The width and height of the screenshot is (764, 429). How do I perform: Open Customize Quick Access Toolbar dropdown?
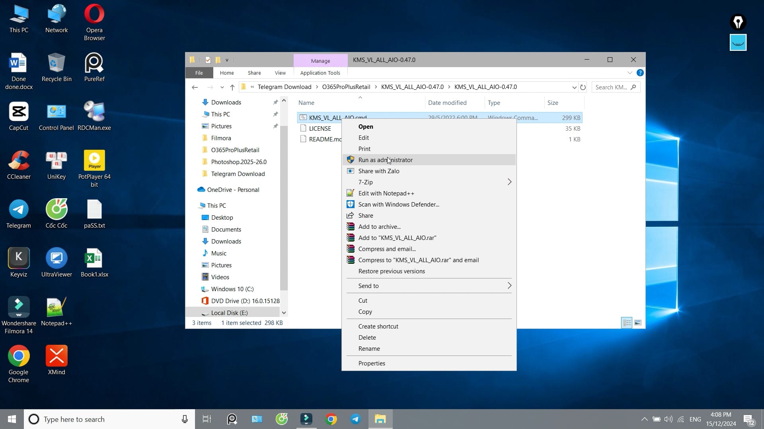pyautogui.click(x=227, y=60)
